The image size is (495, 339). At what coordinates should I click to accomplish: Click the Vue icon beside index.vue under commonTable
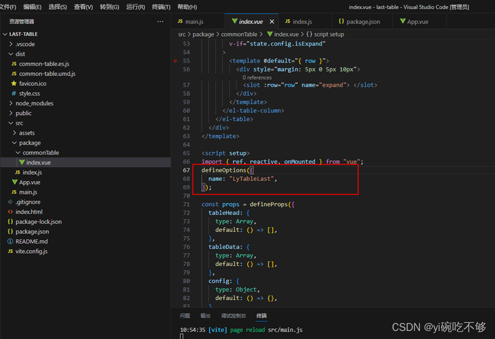pos(23,162)
